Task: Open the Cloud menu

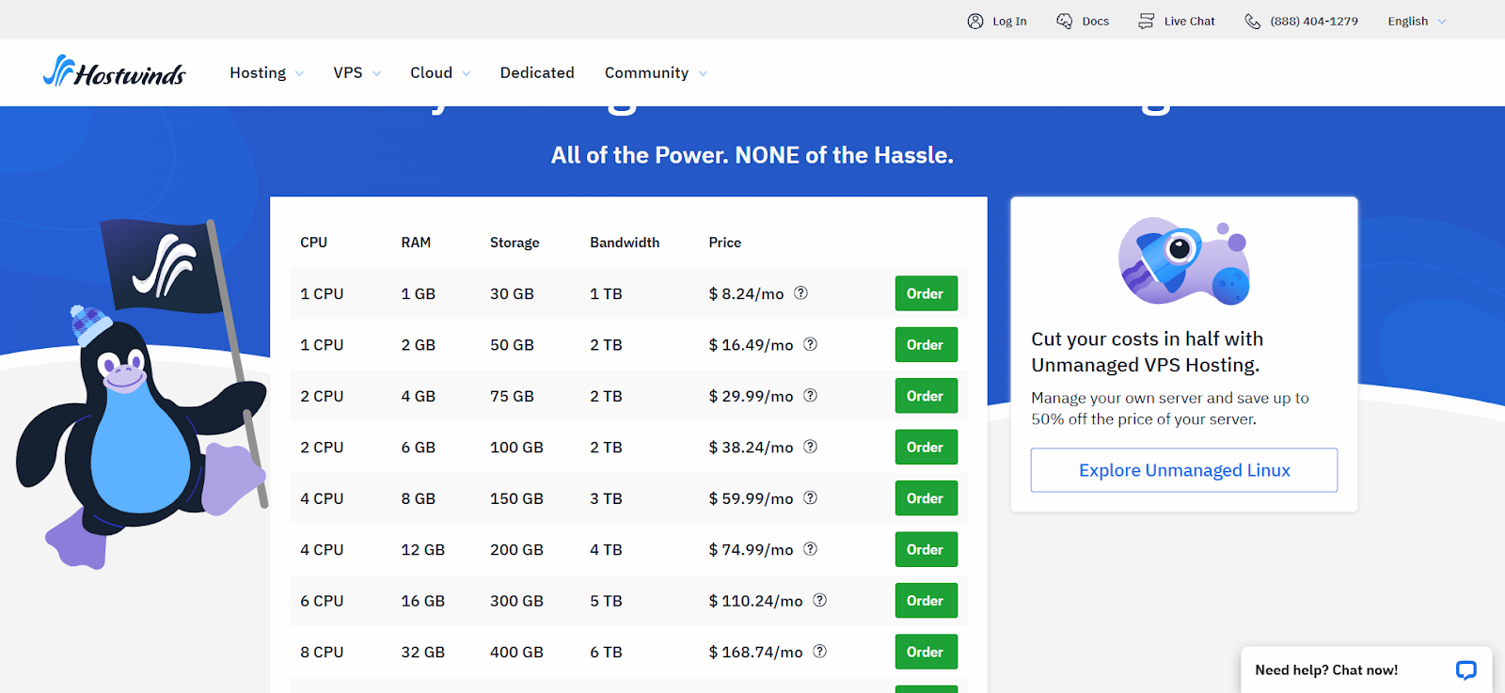Action: 440,72
